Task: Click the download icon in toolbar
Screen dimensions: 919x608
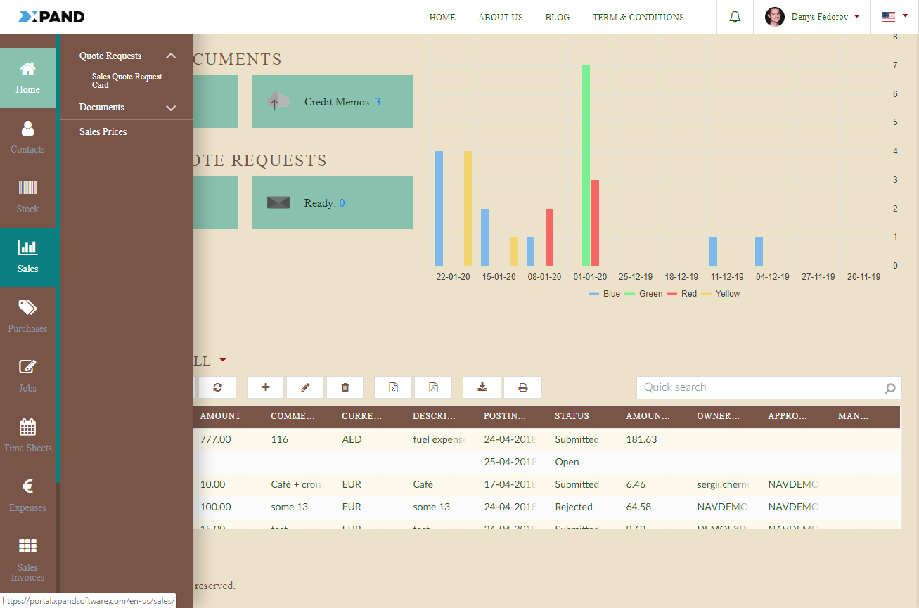Action: [482, 387]
